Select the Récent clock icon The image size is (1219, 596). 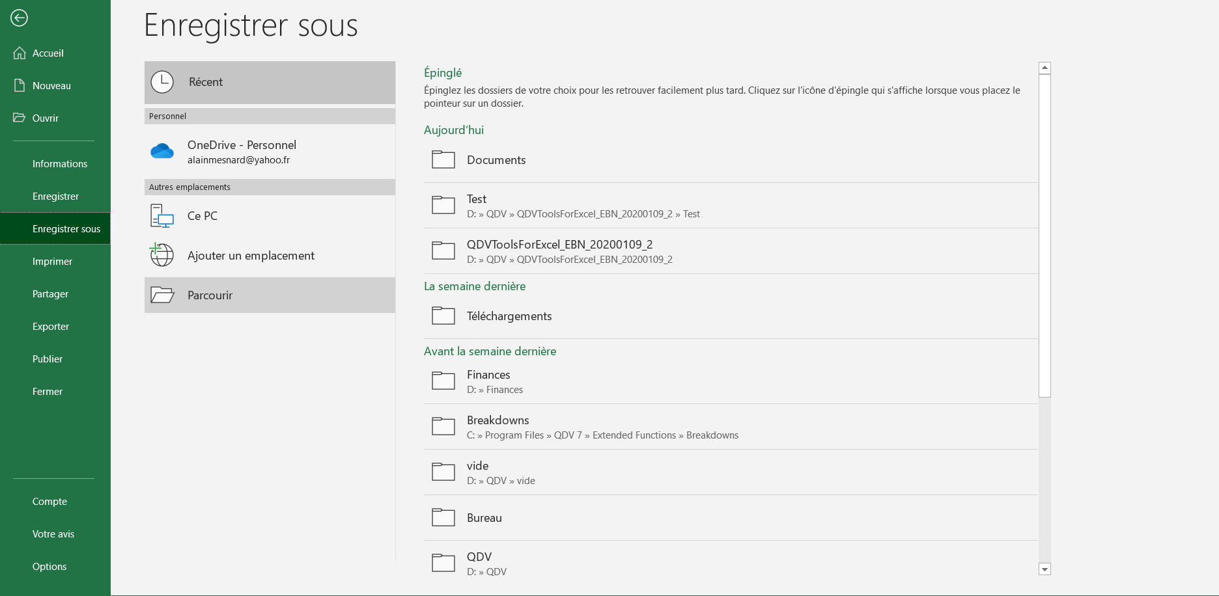point(162,82)
